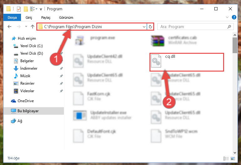Refresh the current folder view
The image size is (241, 165).
point(150,27)
